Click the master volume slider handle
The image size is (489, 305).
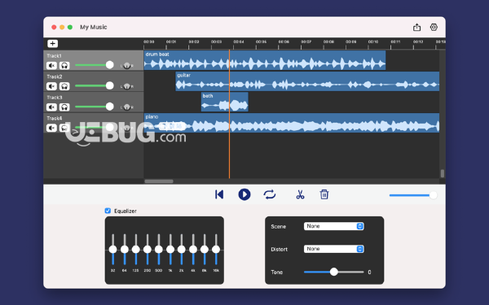point(433,195)
